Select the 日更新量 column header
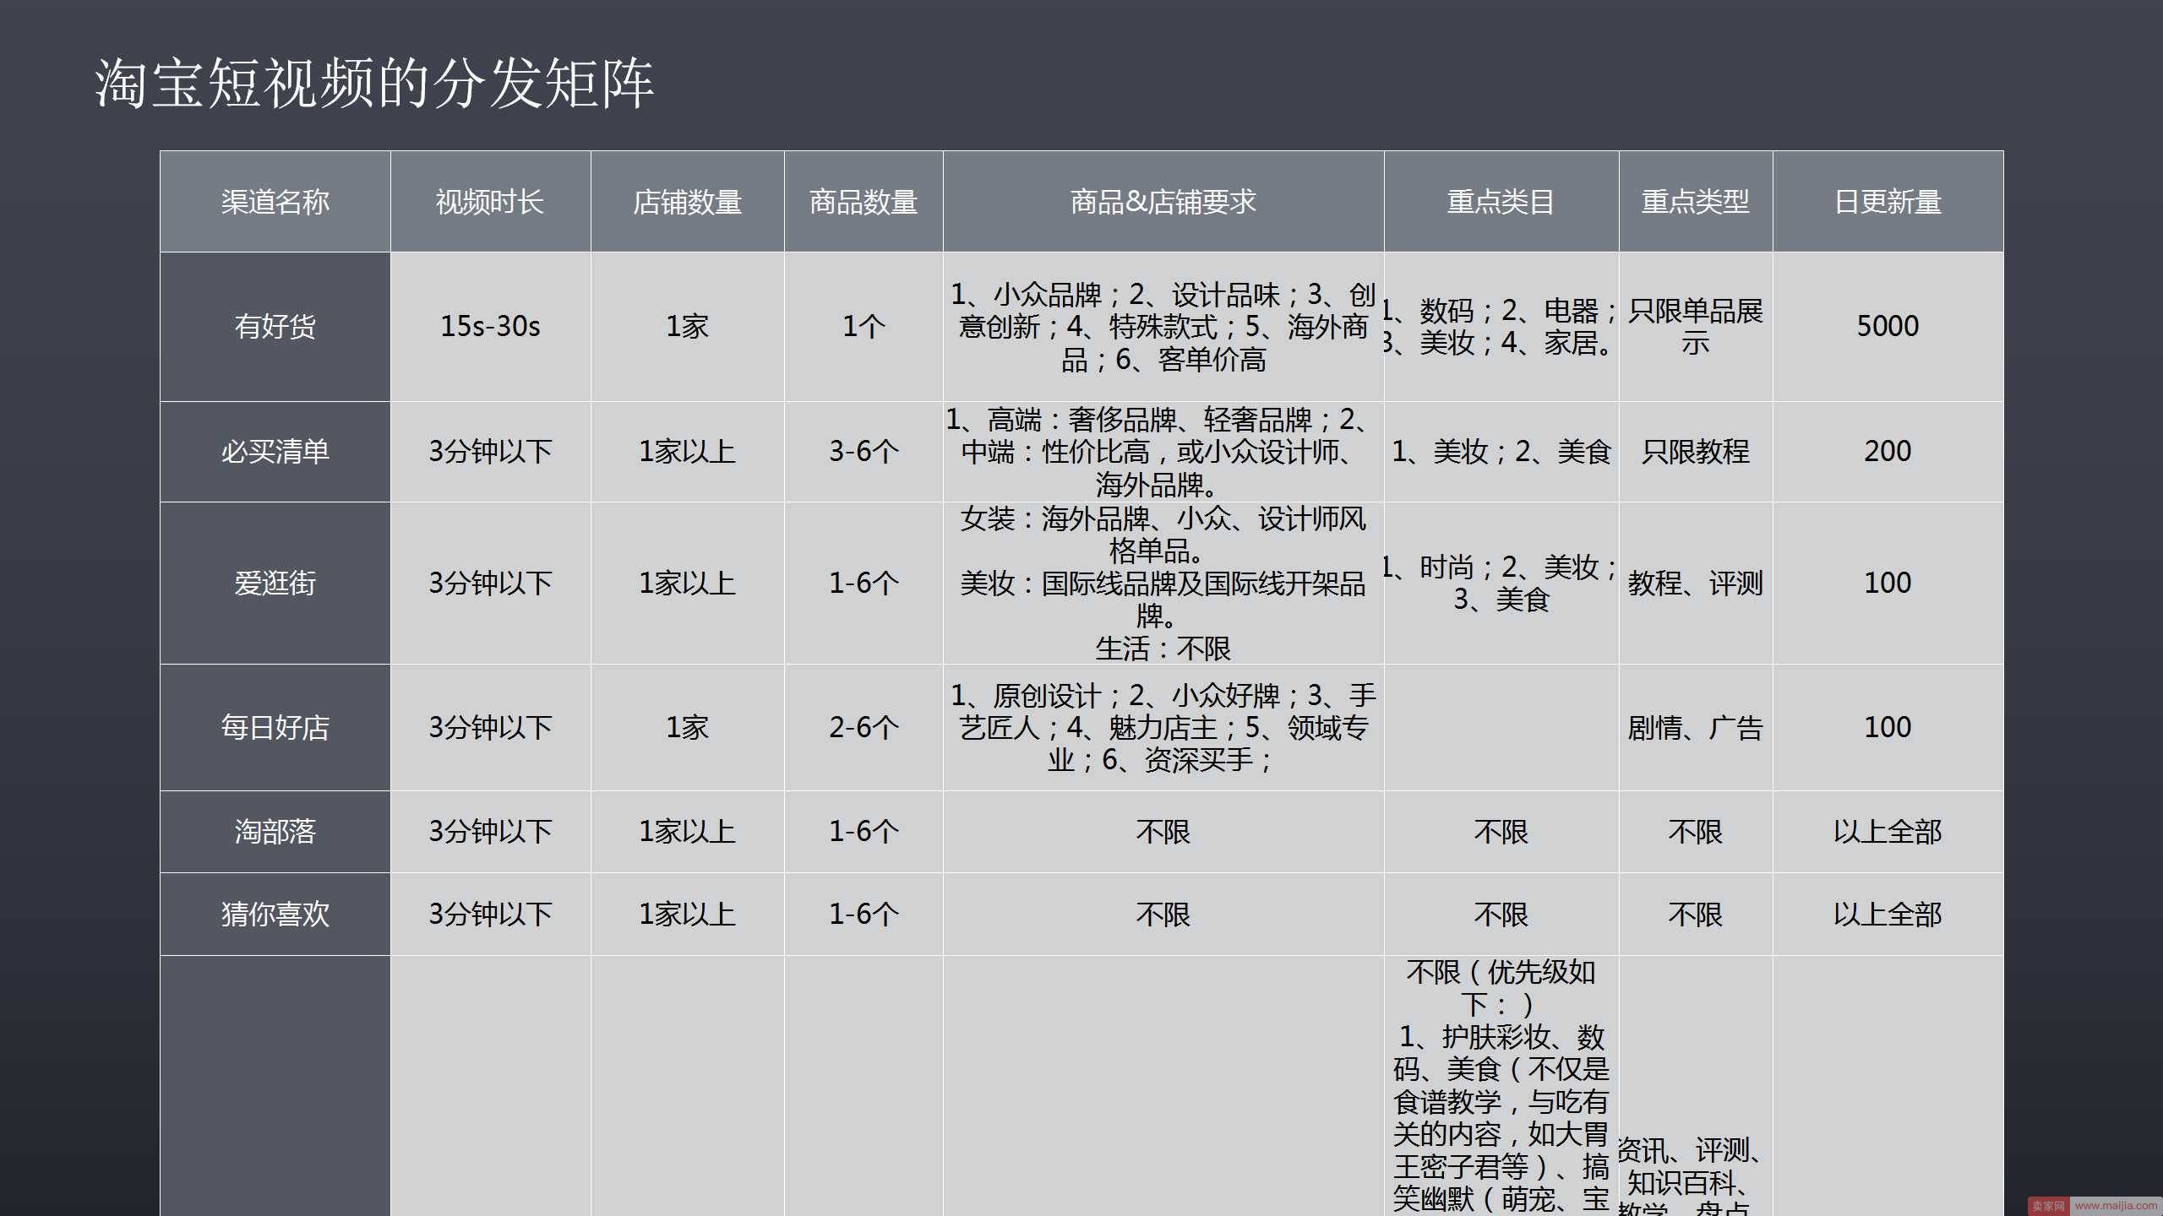 [1888, 202]
